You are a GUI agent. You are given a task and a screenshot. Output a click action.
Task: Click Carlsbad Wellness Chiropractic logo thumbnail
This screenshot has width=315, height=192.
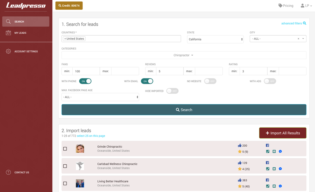click(x=80, y=166)
